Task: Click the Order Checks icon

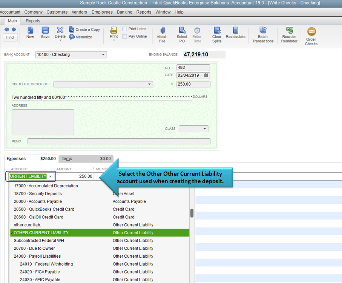Action: click(x=311, y=31)
